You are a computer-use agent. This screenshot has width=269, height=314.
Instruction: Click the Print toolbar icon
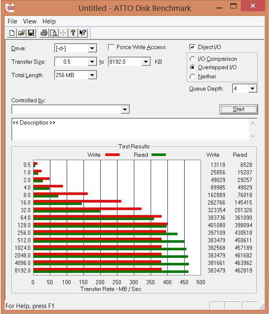pyautogui.click(x=44, y=33)
